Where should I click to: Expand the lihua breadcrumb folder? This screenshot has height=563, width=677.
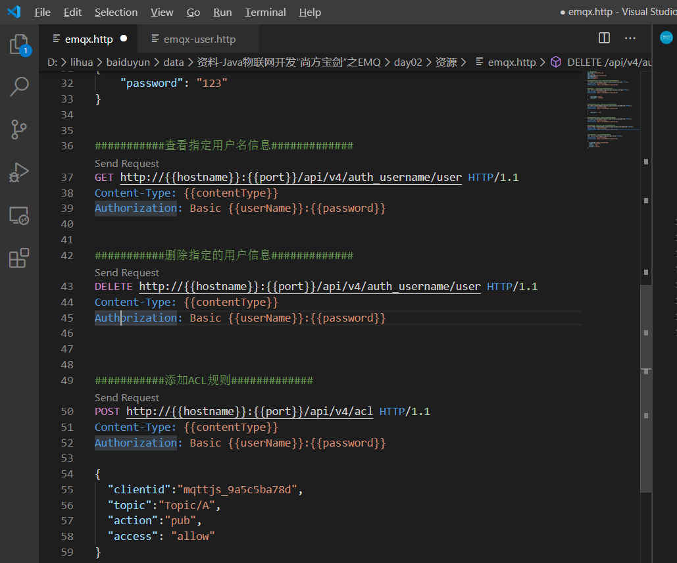coord(82,62)
